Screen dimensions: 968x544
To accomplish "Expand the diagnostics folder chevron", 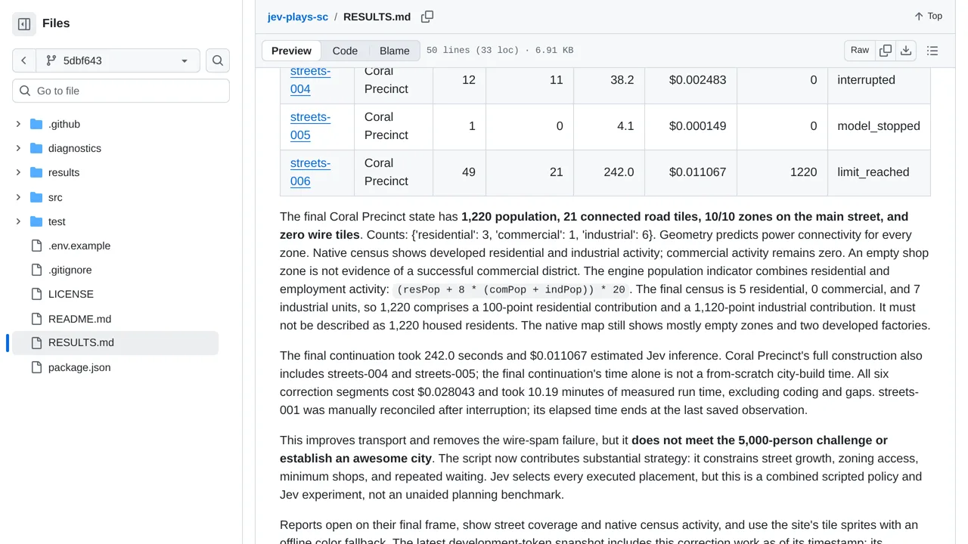I will click(18, 148).
